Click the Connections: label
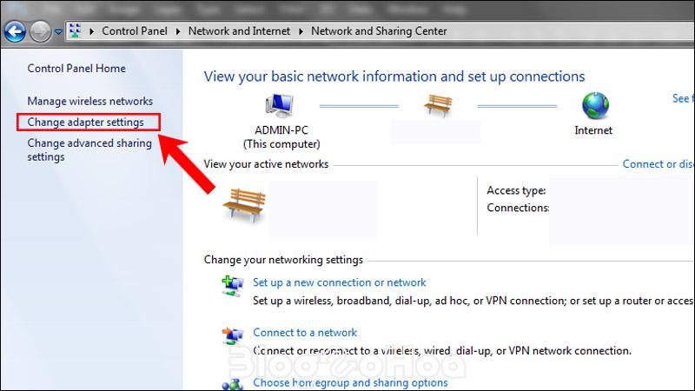The image size is (695, 391). coord(518,208)
